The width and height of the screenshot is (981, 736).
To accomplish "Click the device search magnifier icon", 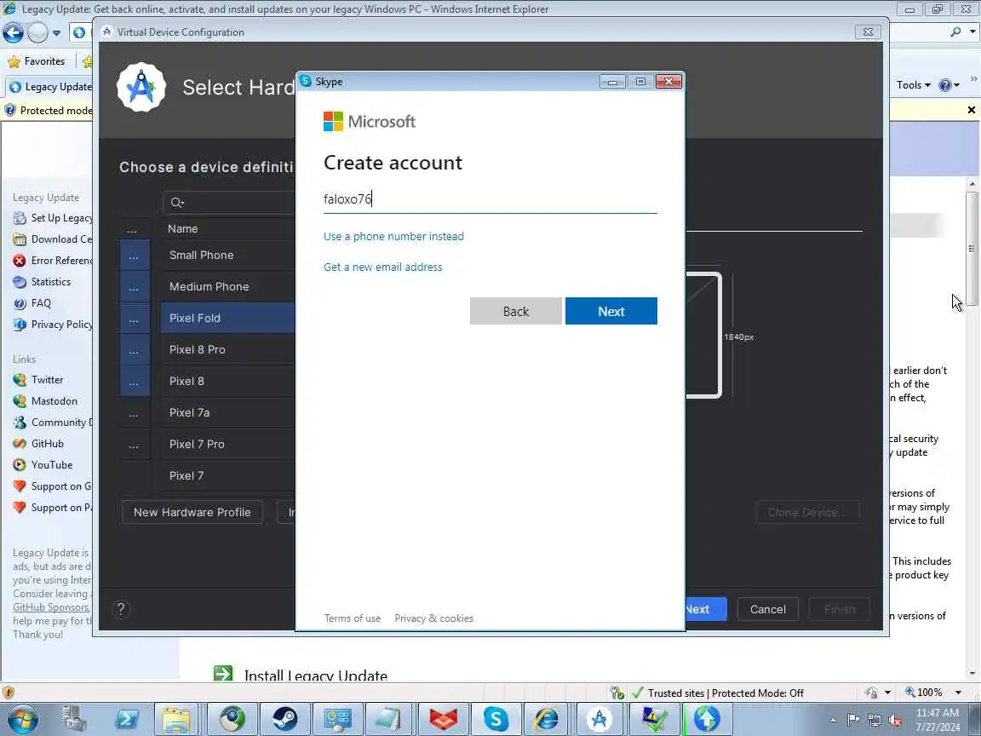I will pyautogui.click(x=177, y=202).
